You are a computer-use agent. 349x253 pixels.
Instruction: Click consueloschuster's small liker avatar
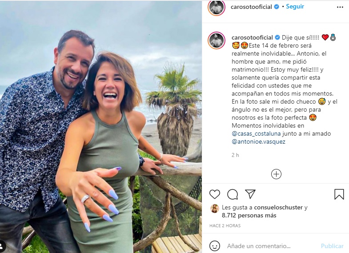click(x=214, y=208)
